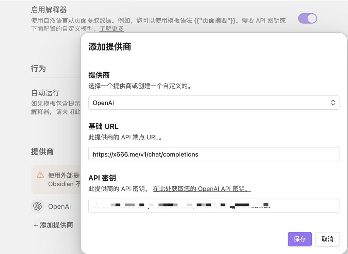
Task: Click the 启用解释器 heading
Action: click(x=49, y=10)
